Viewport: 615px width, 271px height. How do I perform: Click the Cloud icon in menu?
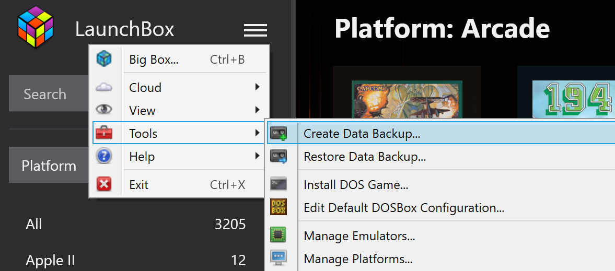(x=104, y=87)
